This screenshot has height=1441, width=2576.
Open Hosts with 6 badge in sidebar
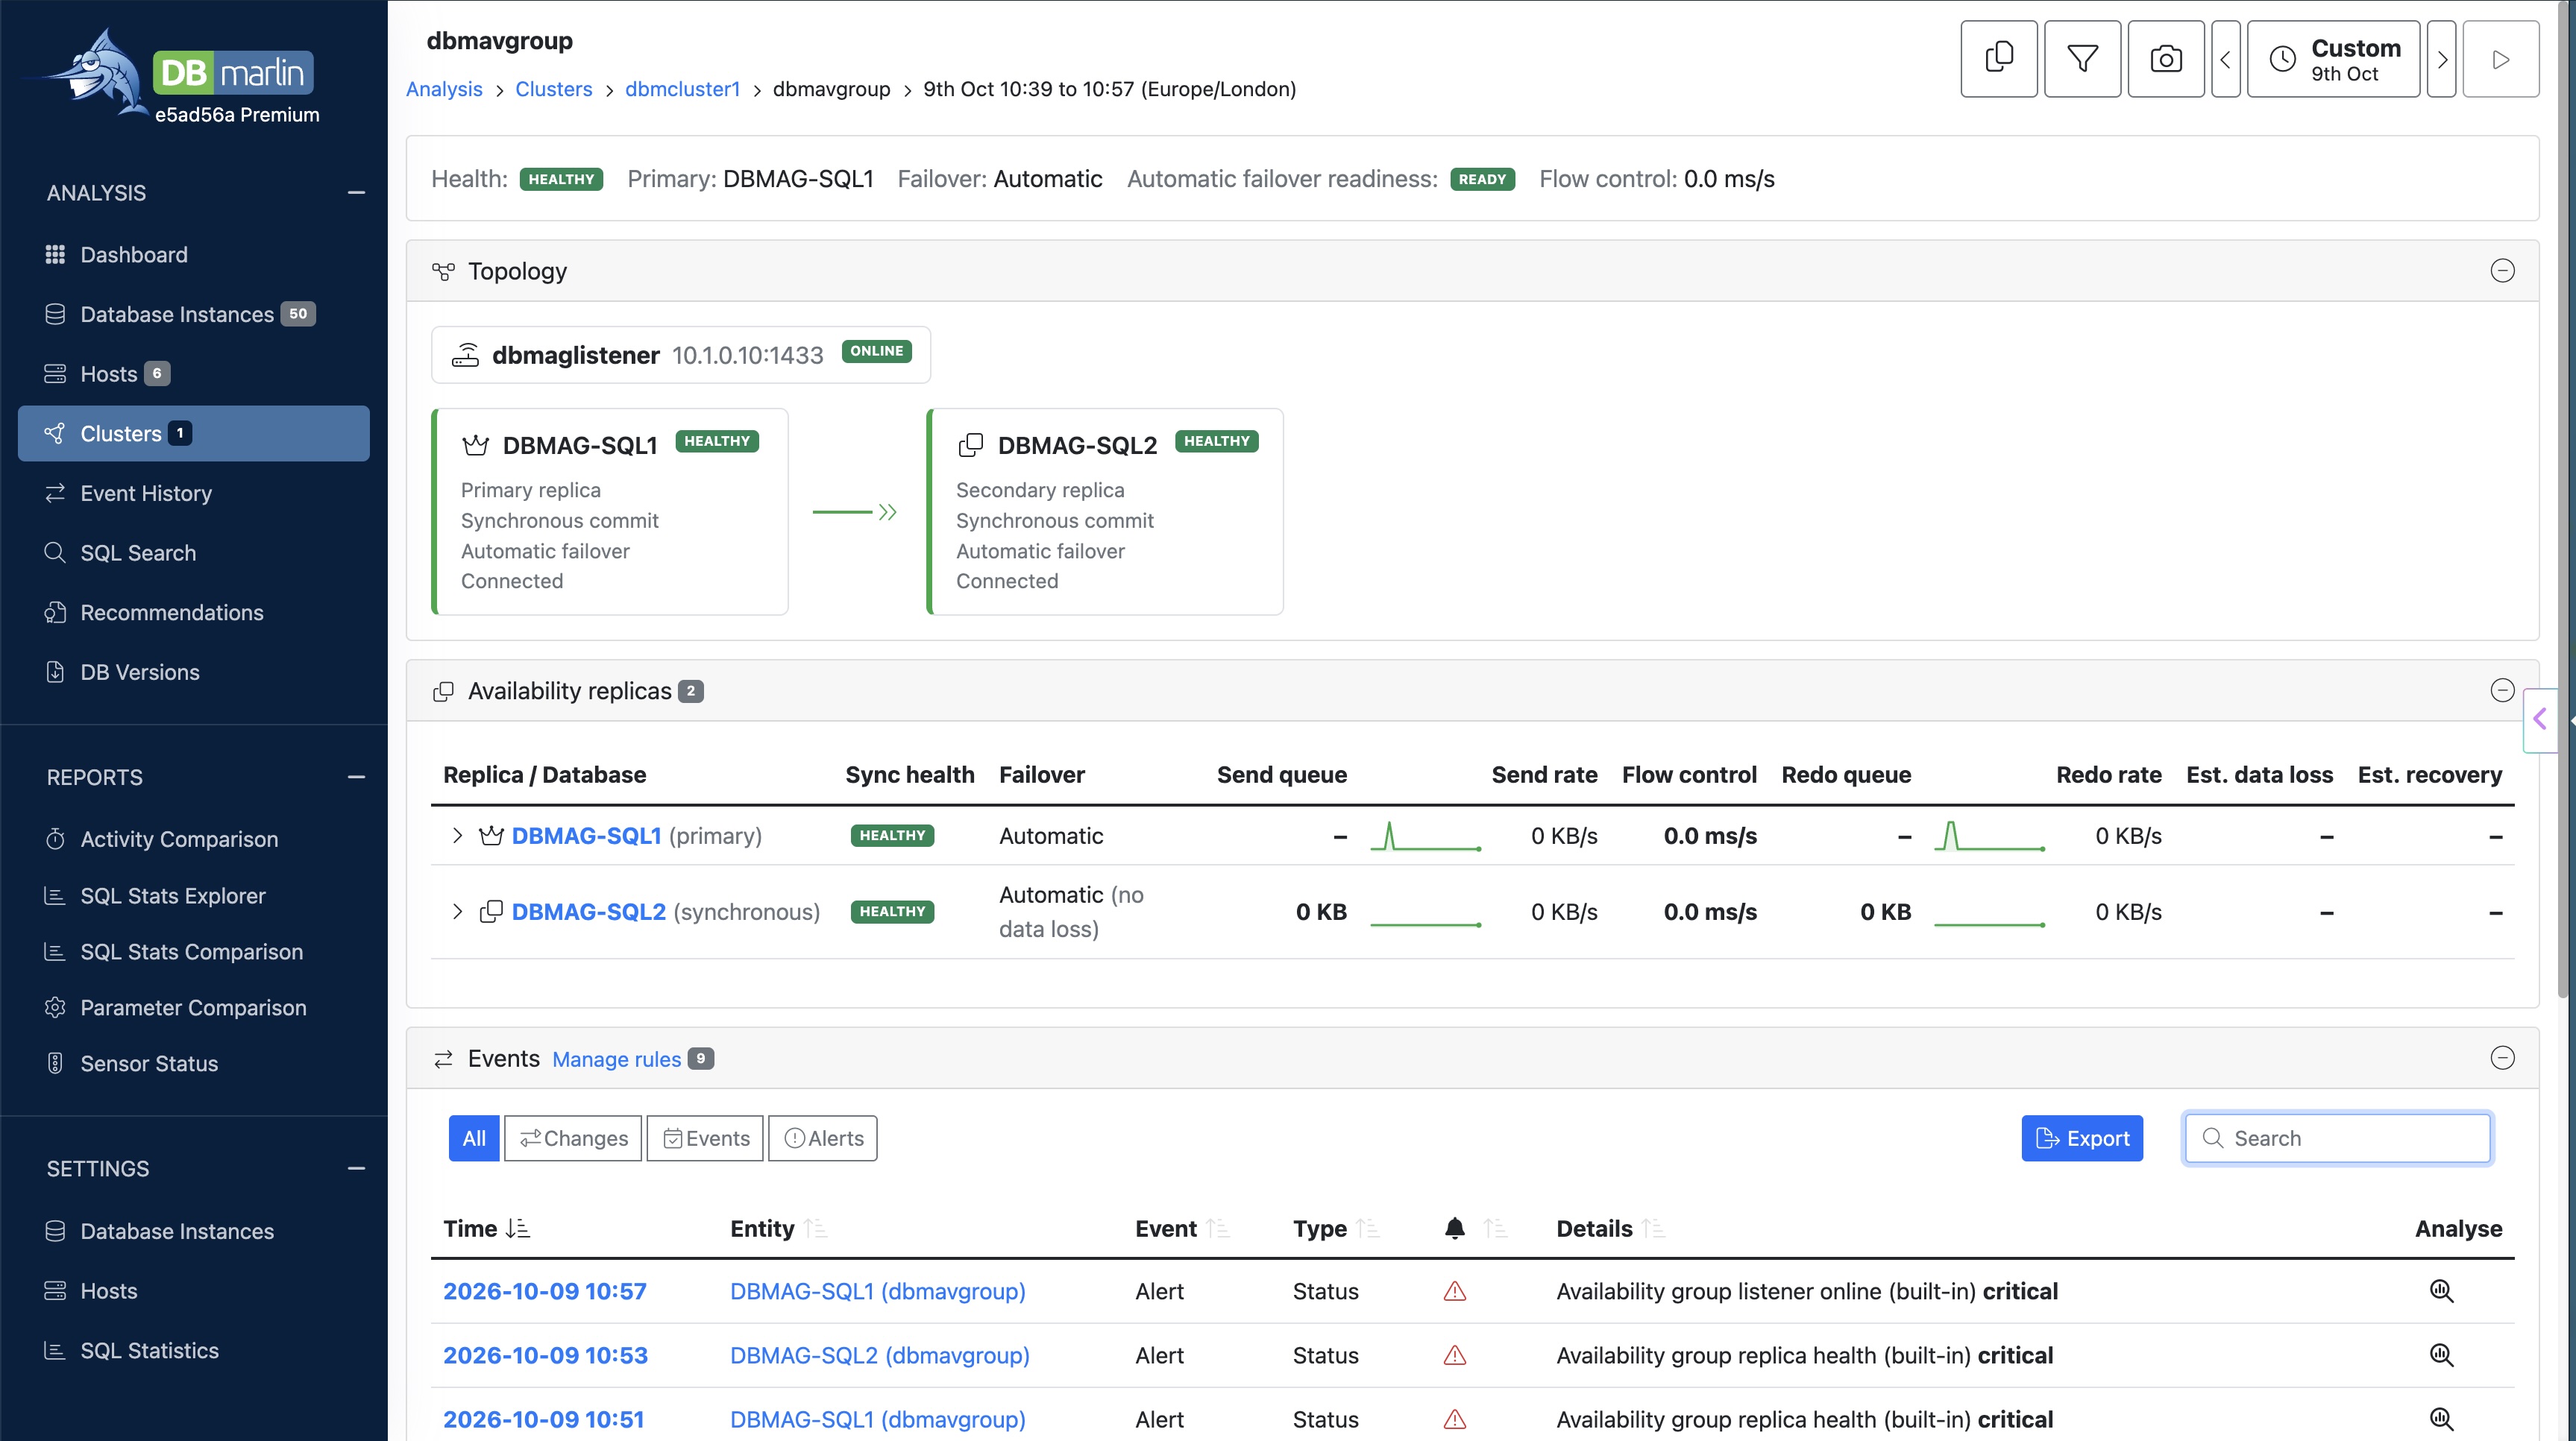pos(194,373)
